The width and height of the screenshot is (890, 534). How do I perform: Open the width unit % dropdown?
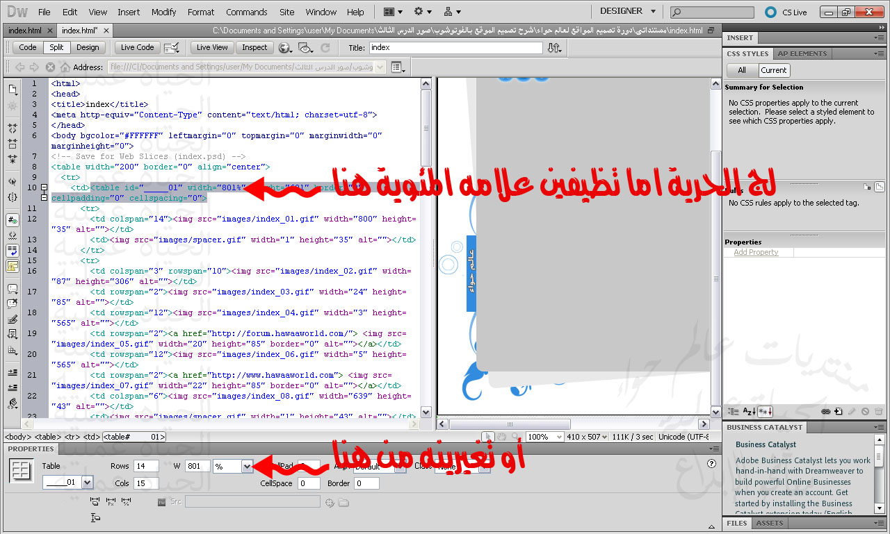click(x=247, y=466)
